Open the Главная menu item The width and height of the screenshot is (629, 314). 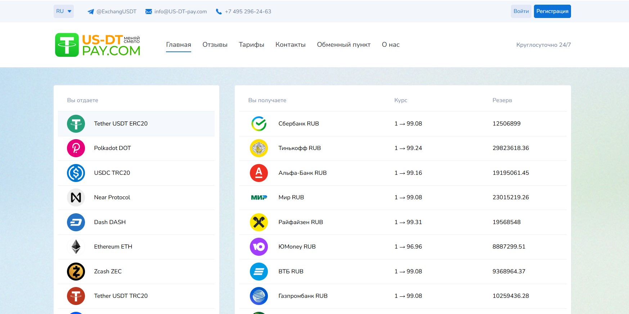point(179,45)
